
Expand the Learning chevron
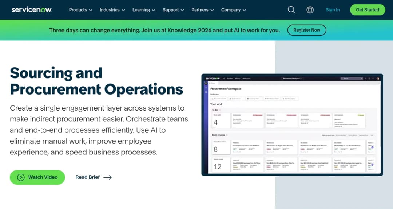pos(154,10)
